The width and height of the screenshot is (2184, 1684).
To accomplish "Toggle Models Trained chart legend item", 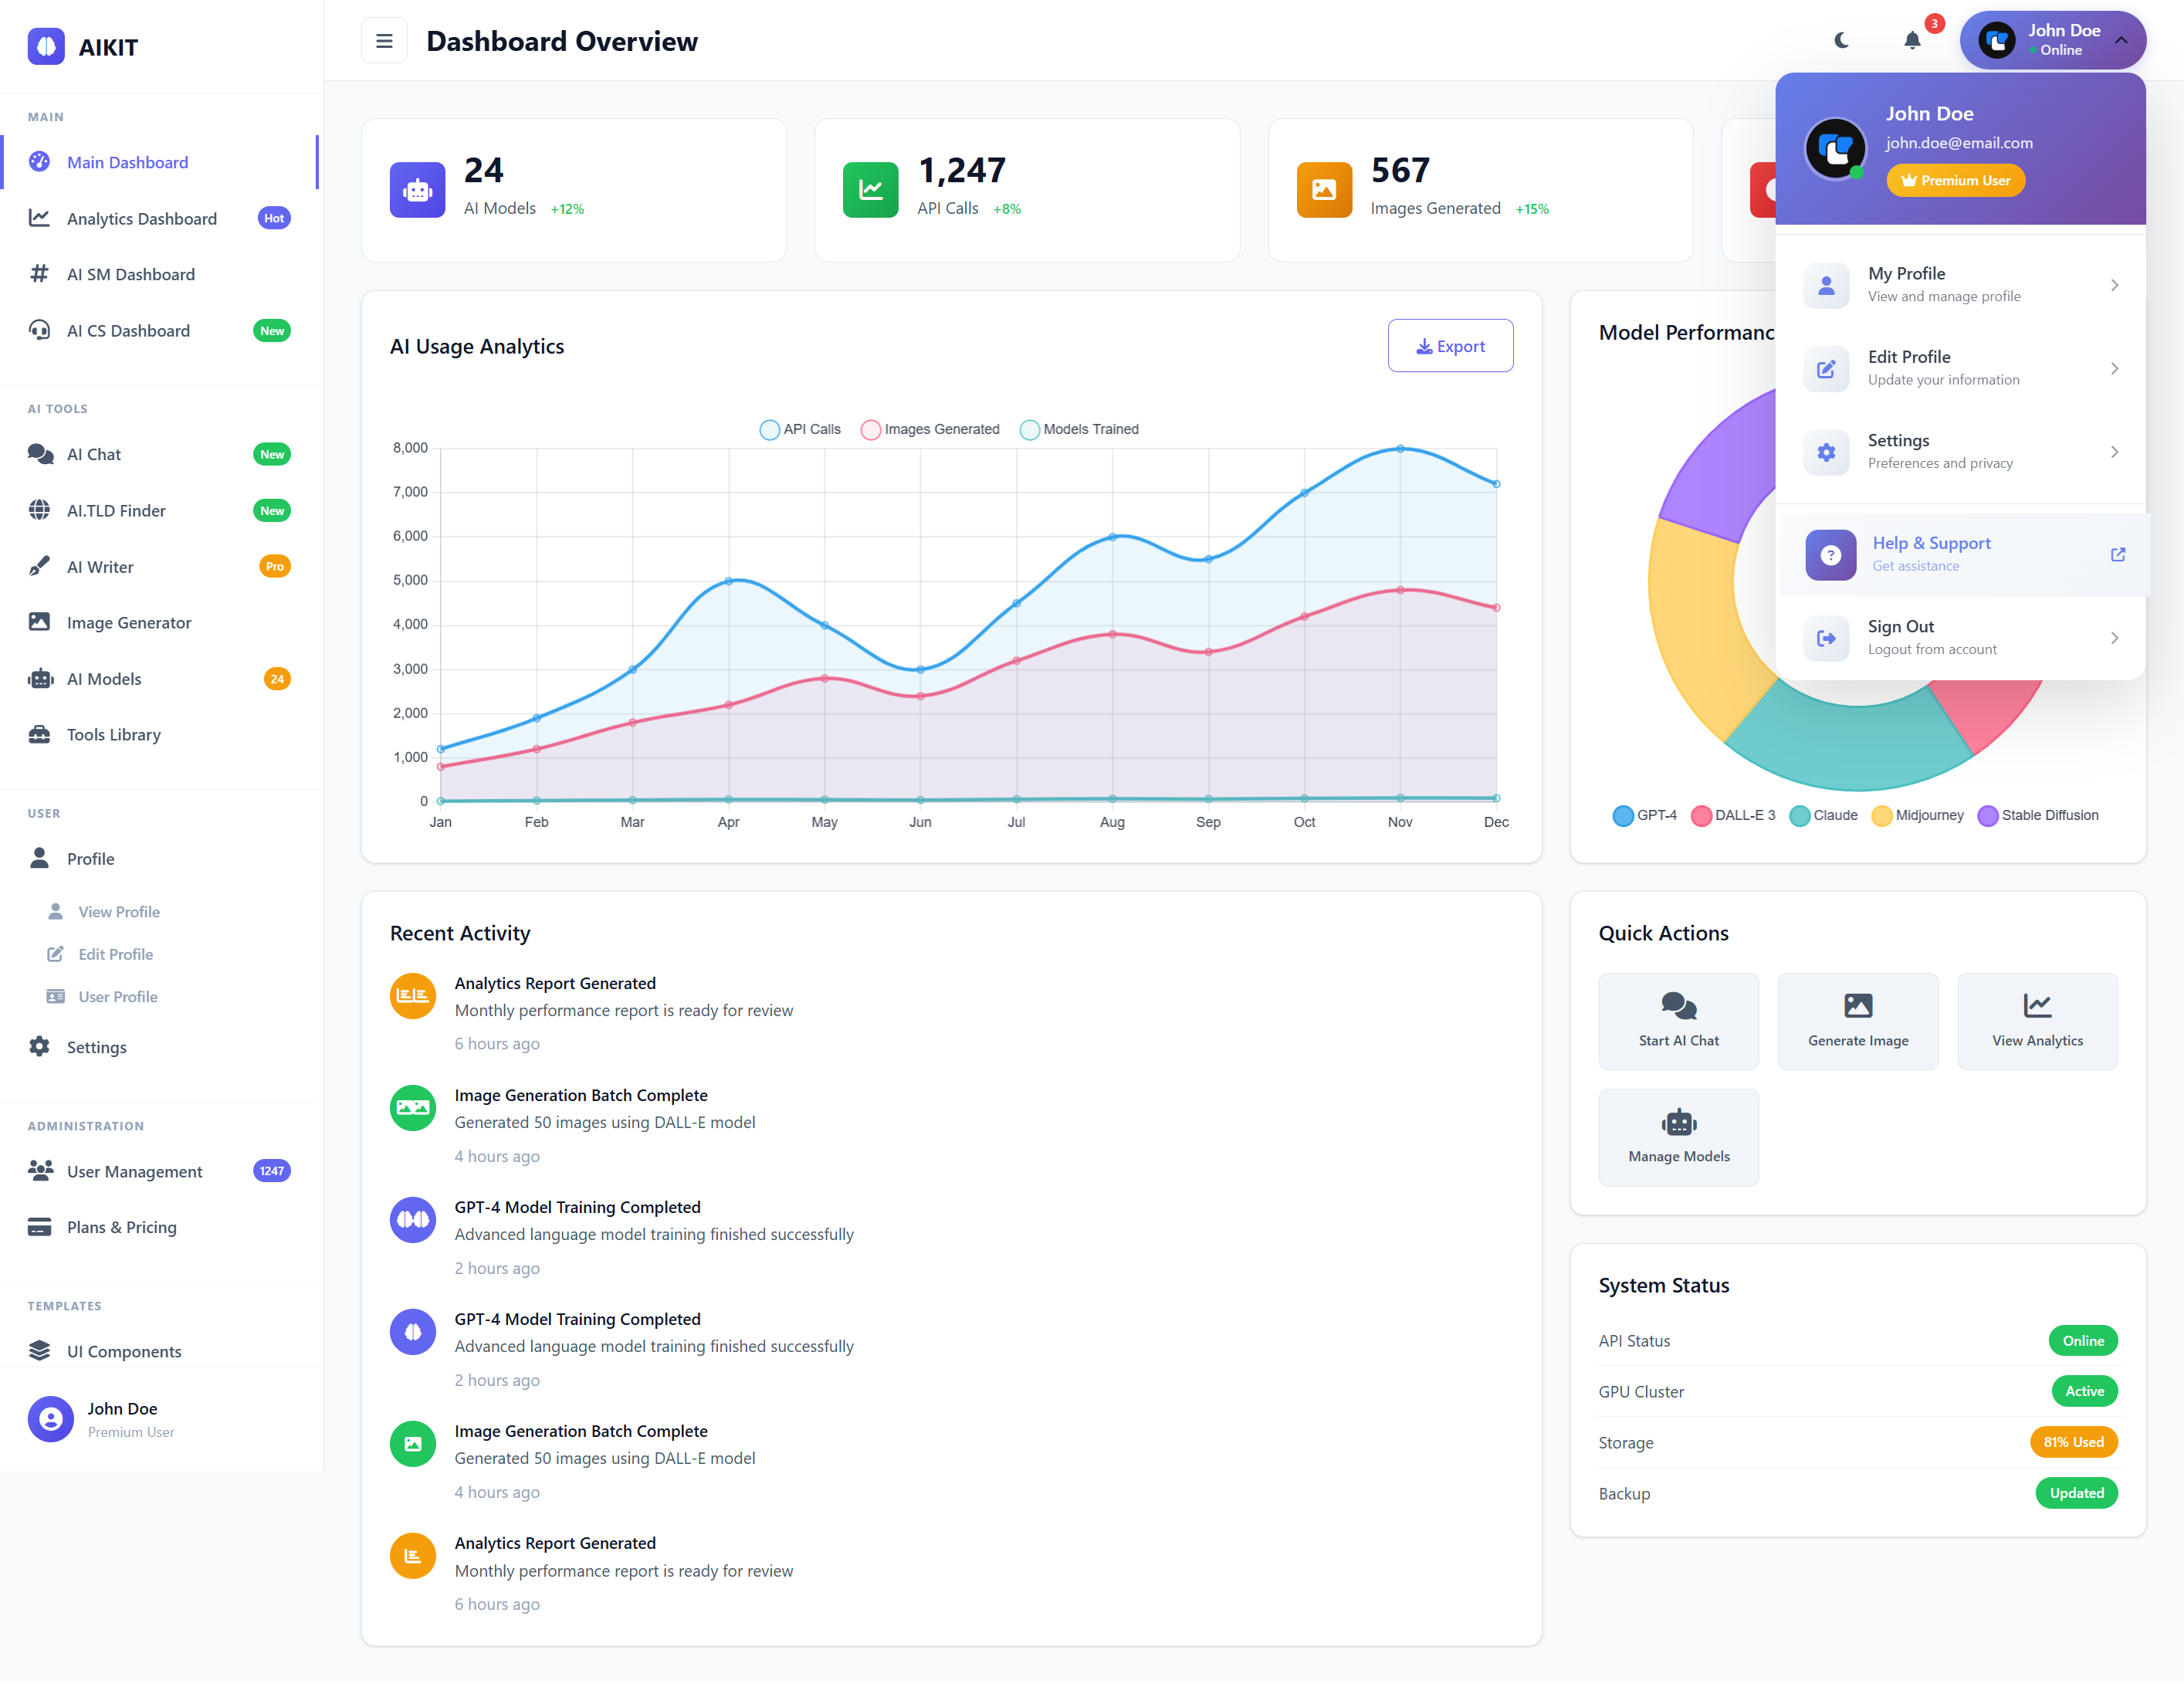I will [x=1079, y=429].
